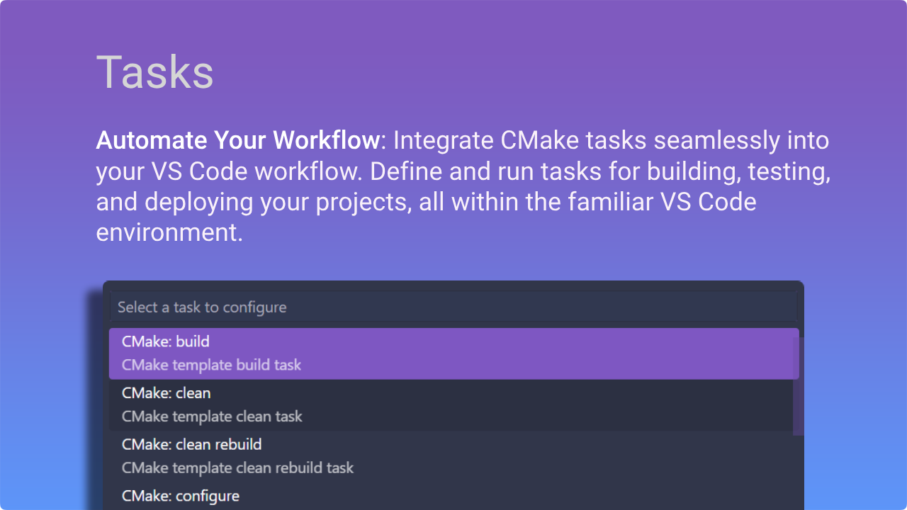
Task: Click the Tasks heading title
Action: click(155, 71)
